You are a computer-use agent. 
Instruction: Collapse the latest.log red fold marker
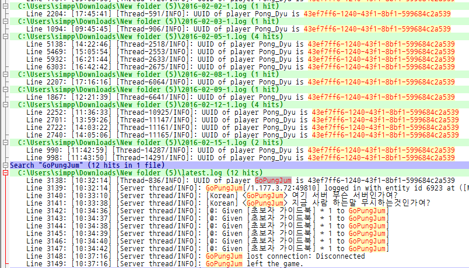pyautogui.click(x=5, y=172)
